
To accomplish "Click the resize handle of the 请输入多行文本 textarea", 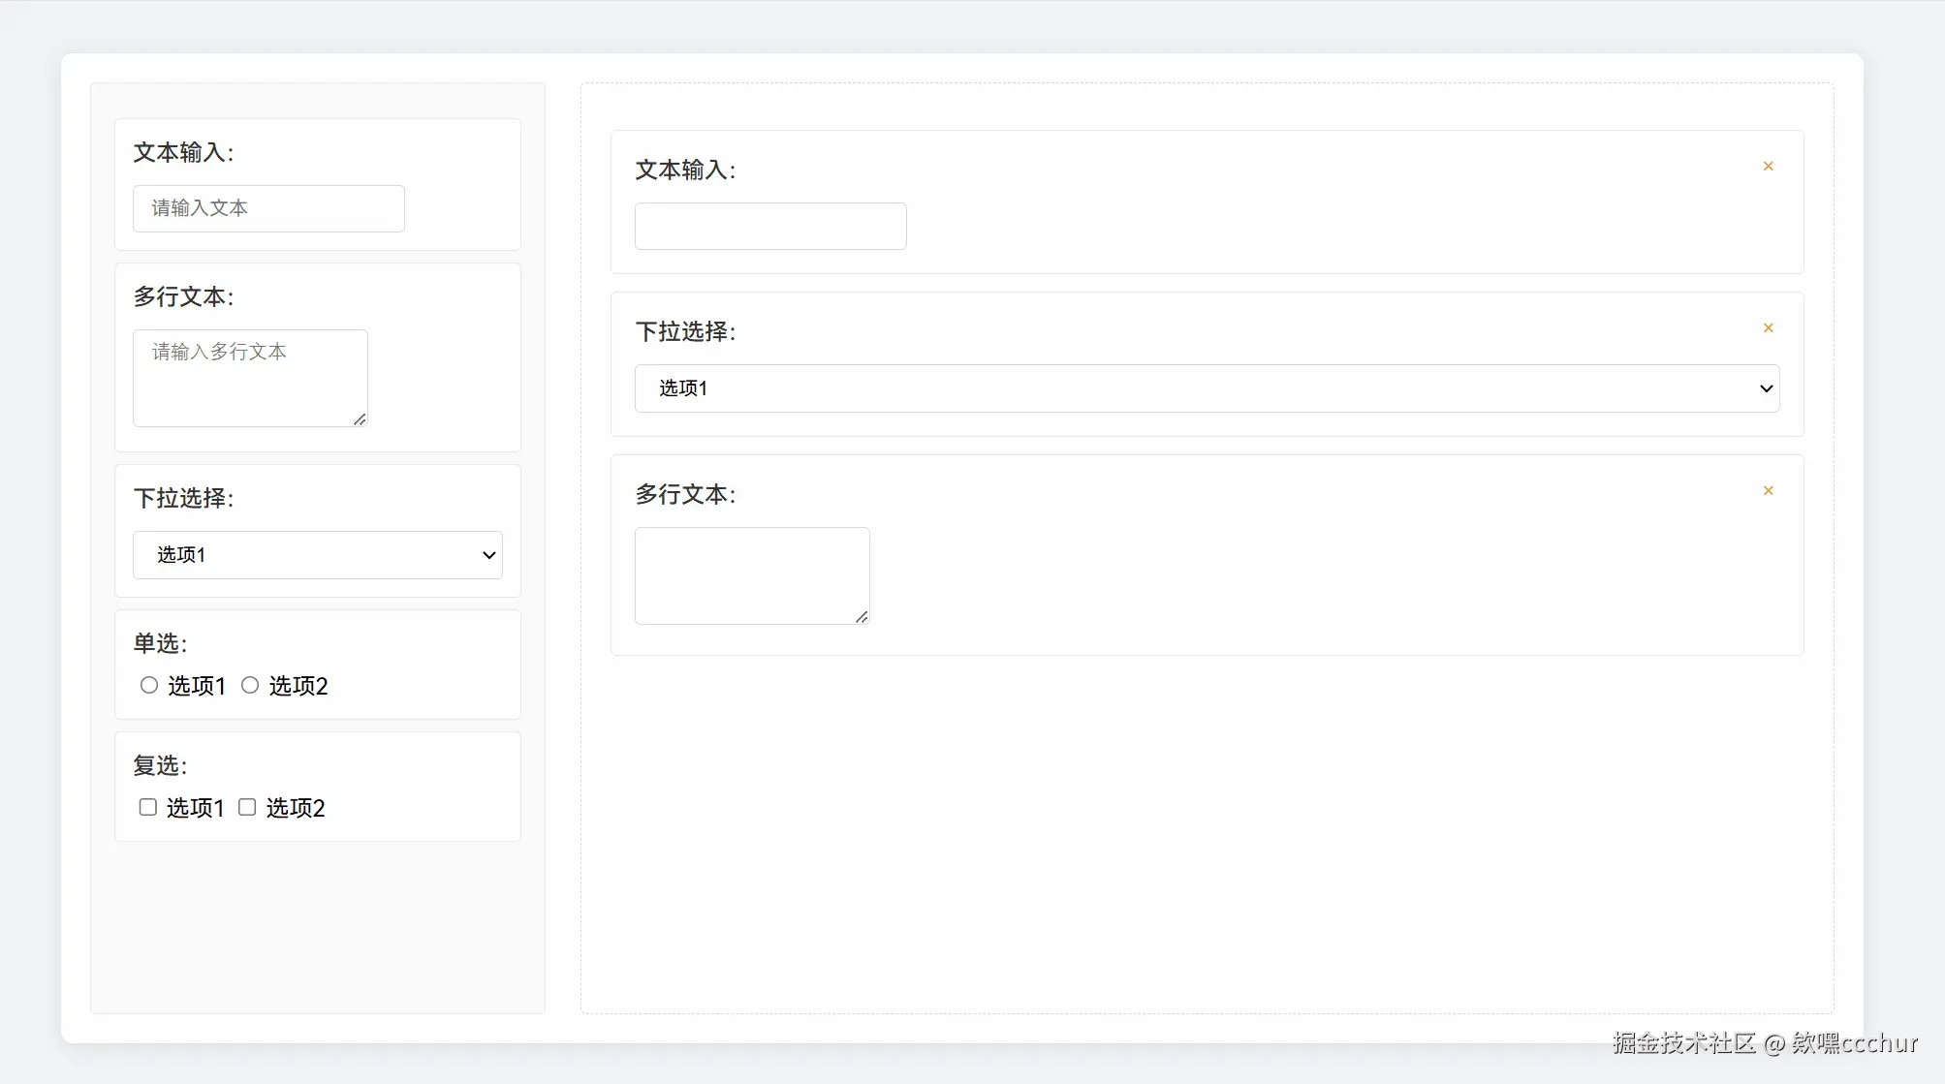I will [x=360, y=420].
